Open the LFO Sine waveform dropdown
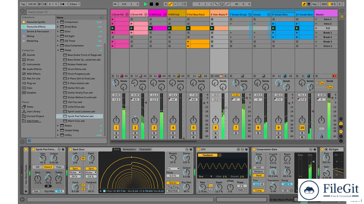Image resolution: width=364 pixels, height=204 pixels. (206, 176)
